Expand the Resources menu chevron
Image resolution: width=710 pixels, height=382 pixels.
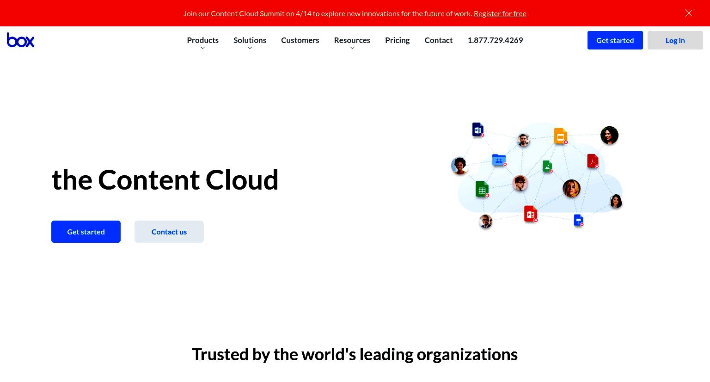[352, 48]
